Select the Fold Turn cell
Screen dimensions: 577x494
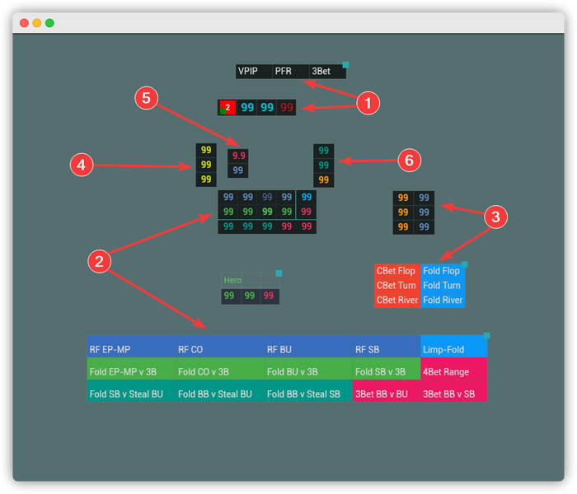[443, 286]
